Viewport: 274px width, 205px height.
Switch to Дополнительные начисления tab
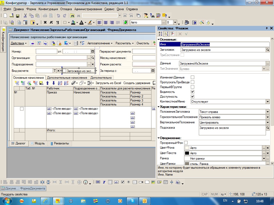tap(67, 78)
